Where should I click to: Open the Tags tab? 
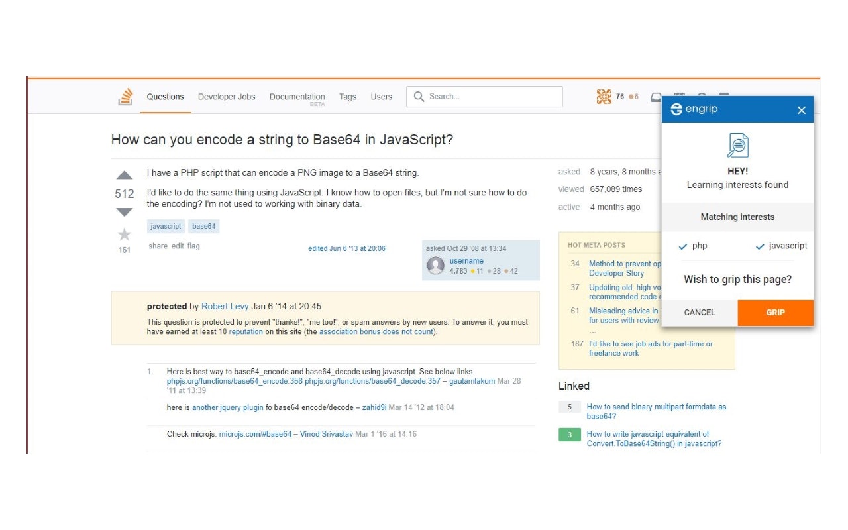[x=348, y=97]
